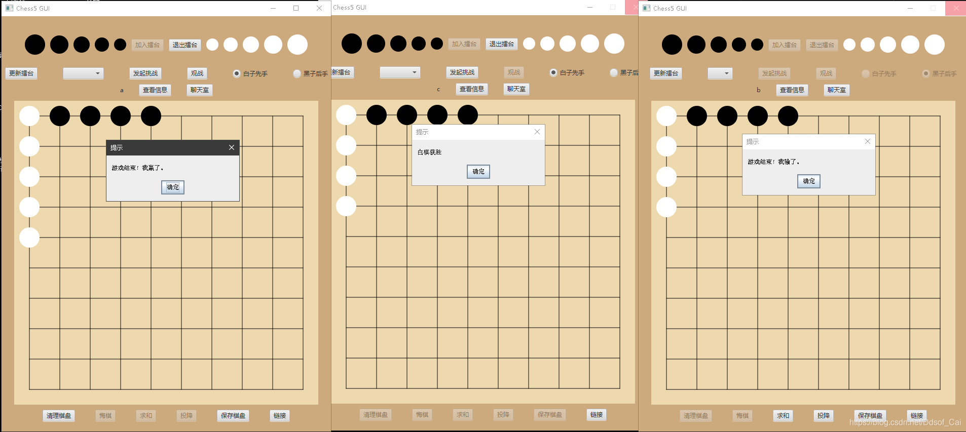The image size is (966, 432).
Task: Click 观战 in the left window
Action: click(197, 73)
